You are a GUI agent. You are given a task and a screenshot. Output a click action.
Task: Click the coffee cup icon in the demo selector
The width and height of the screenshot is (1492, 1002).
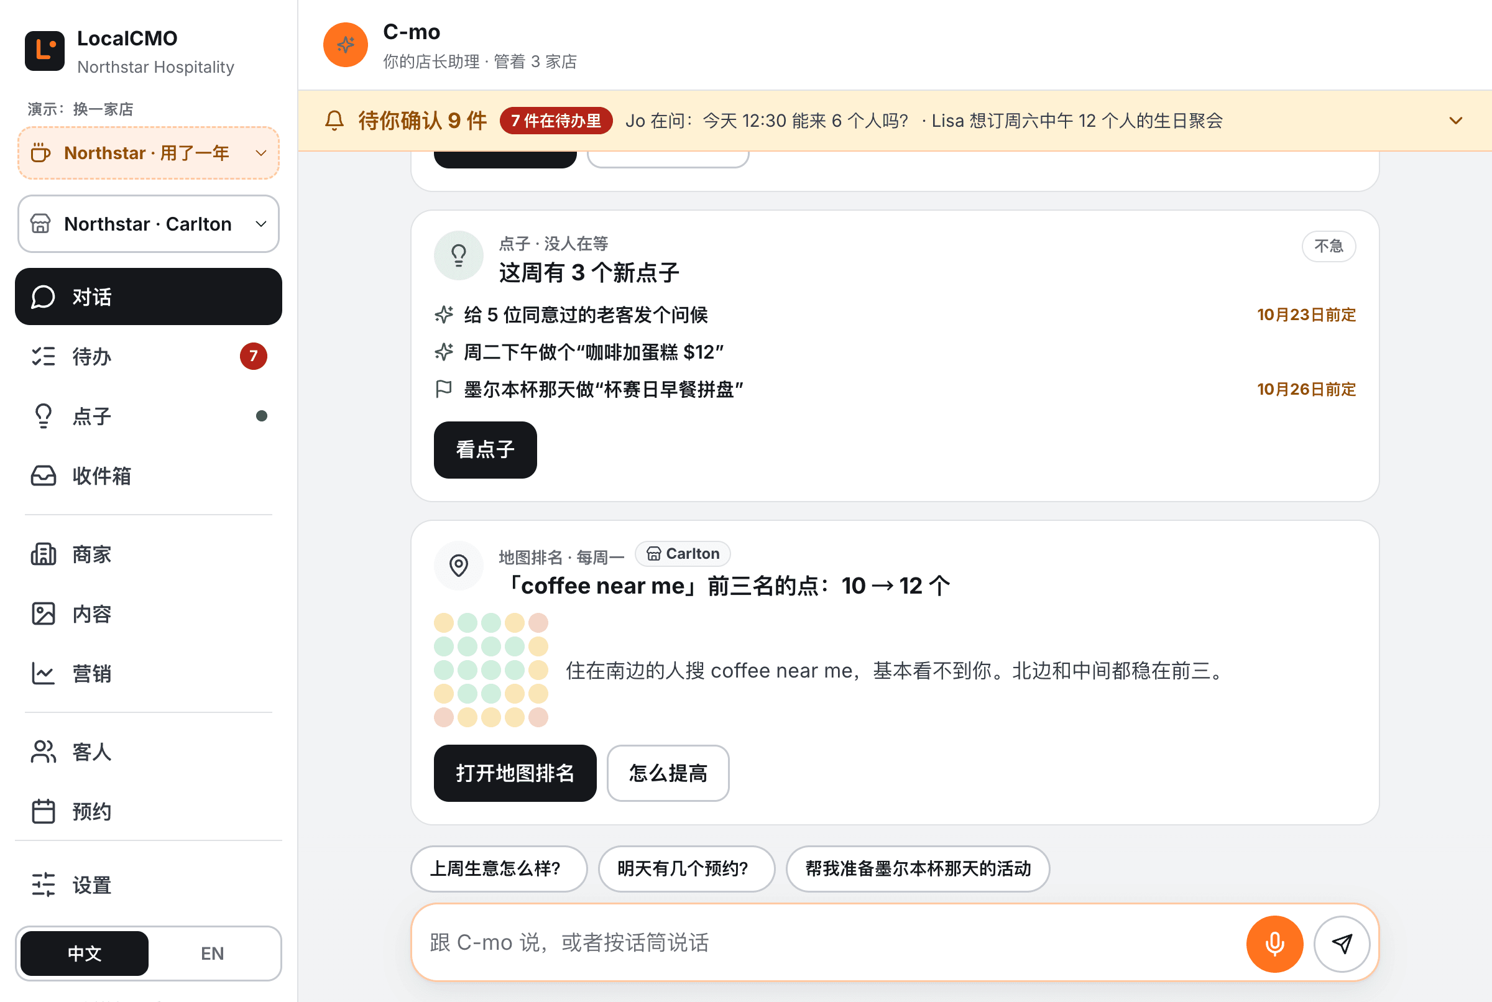[x=41, y=153]
